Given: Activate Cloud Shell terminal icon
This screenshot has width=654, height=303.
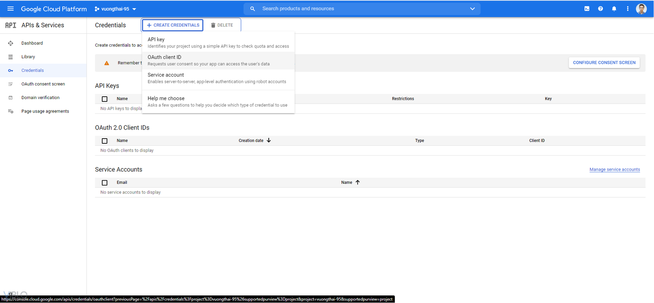Looking at the screenshot, I should point(587,9).
